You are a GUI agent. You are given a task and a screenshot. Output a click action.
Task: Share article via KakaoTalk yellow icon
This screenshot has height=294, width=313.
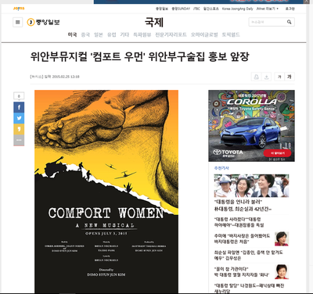(x=19, y=129)
